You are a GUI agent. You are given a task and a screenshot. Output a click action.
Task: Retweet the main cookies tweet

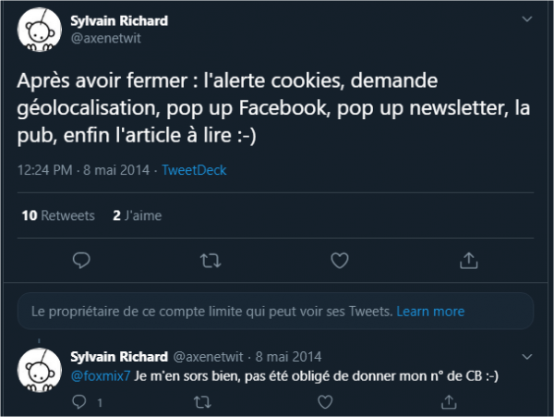click(x=211, y=260)
